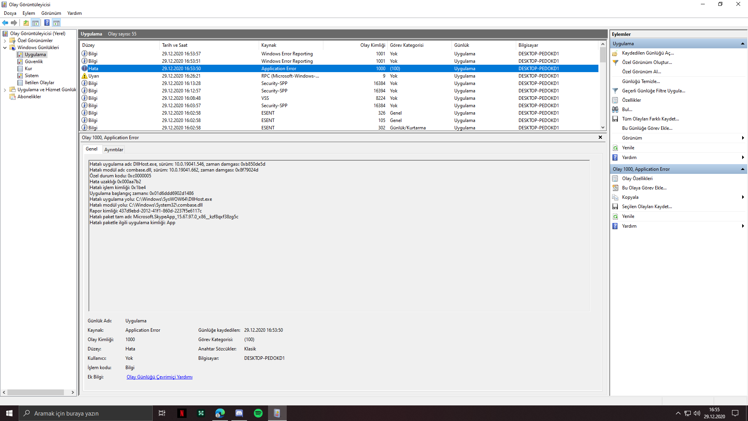Click the event list scroll-down arrow
Viewport: 748px width, 421px height.
point(603,127)
